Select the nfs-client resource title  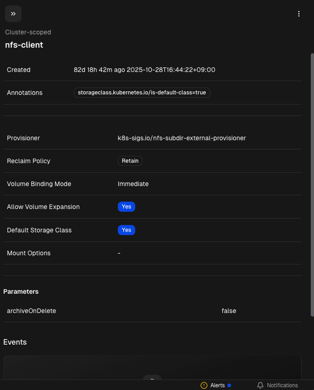24,45
